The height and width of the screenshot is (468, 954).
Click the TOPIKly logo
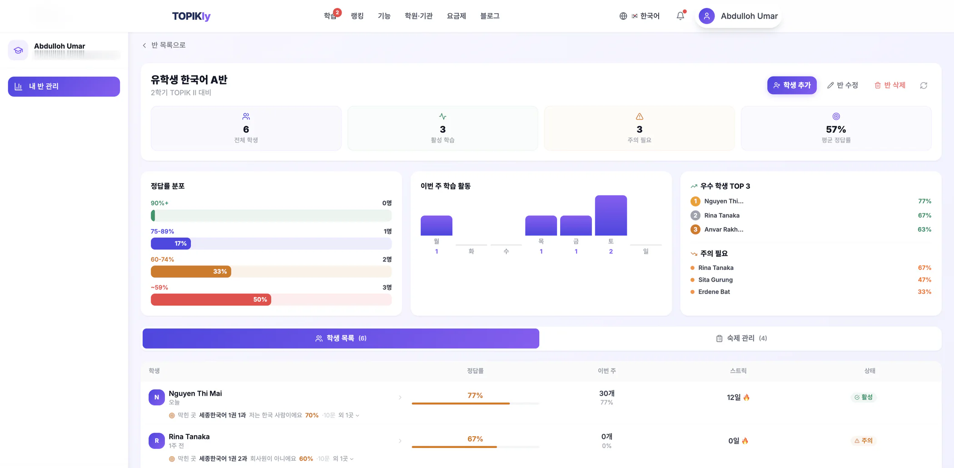click(x=191, y=16)
